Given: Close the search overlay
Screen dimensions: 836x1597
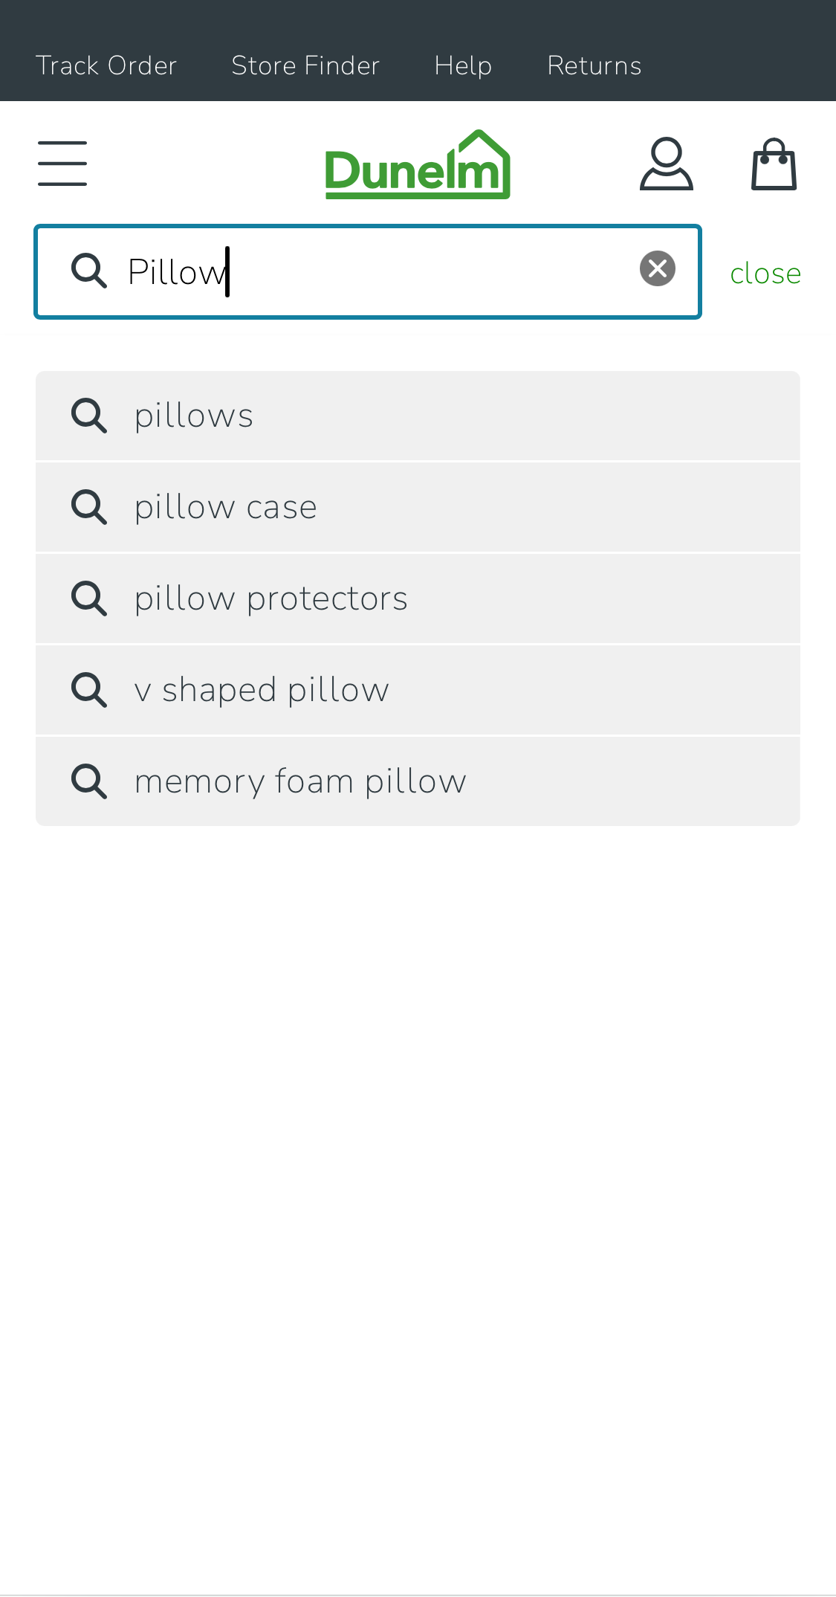Looking at the screenshot, I should 765,272.
